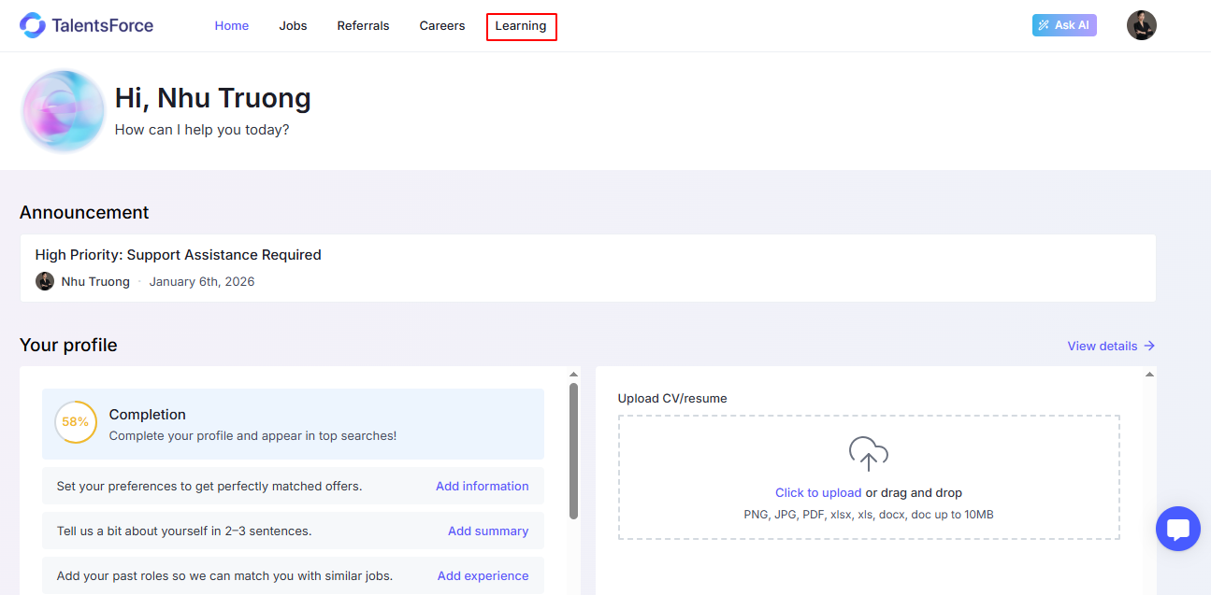Click the 'Tell us a bit about yourself' text
Viewport: 1211px width, 595px height.
(184, 531)
